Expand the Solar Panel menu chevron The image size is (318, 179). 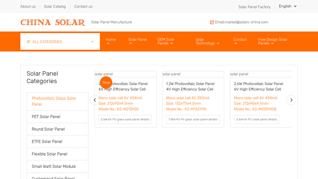[x=131, y=43]
